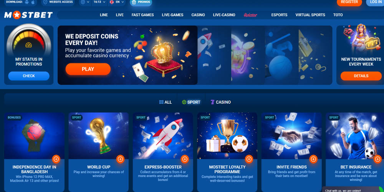384x192 pixels.
Task: Click CHECK under My Status in Promotions
Action: [29, 76]
